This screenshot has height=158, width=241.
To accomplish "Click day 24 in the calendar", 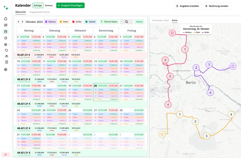I will [x=18, y=110].
